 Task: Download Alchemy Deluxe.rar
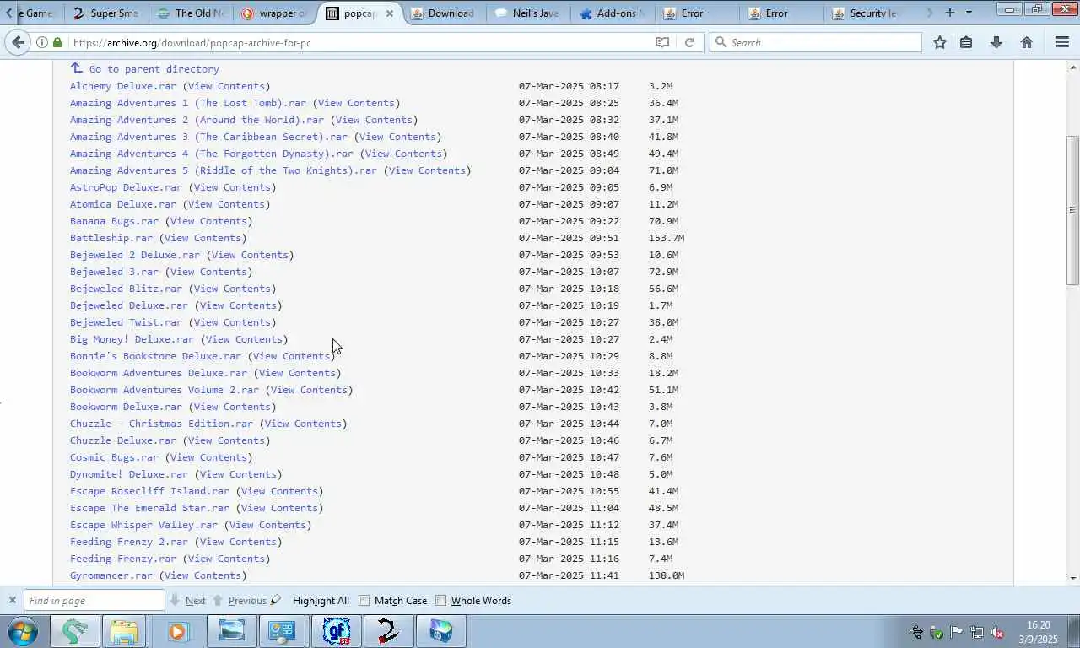click(x=123, y=86)
